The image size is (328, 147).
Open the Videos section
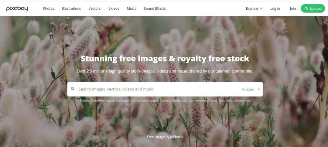[x=114, y=9]
